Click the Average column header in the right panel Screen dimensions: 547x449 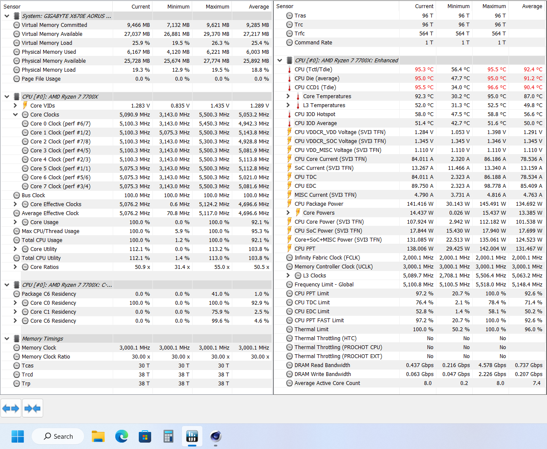pos(527,6)
